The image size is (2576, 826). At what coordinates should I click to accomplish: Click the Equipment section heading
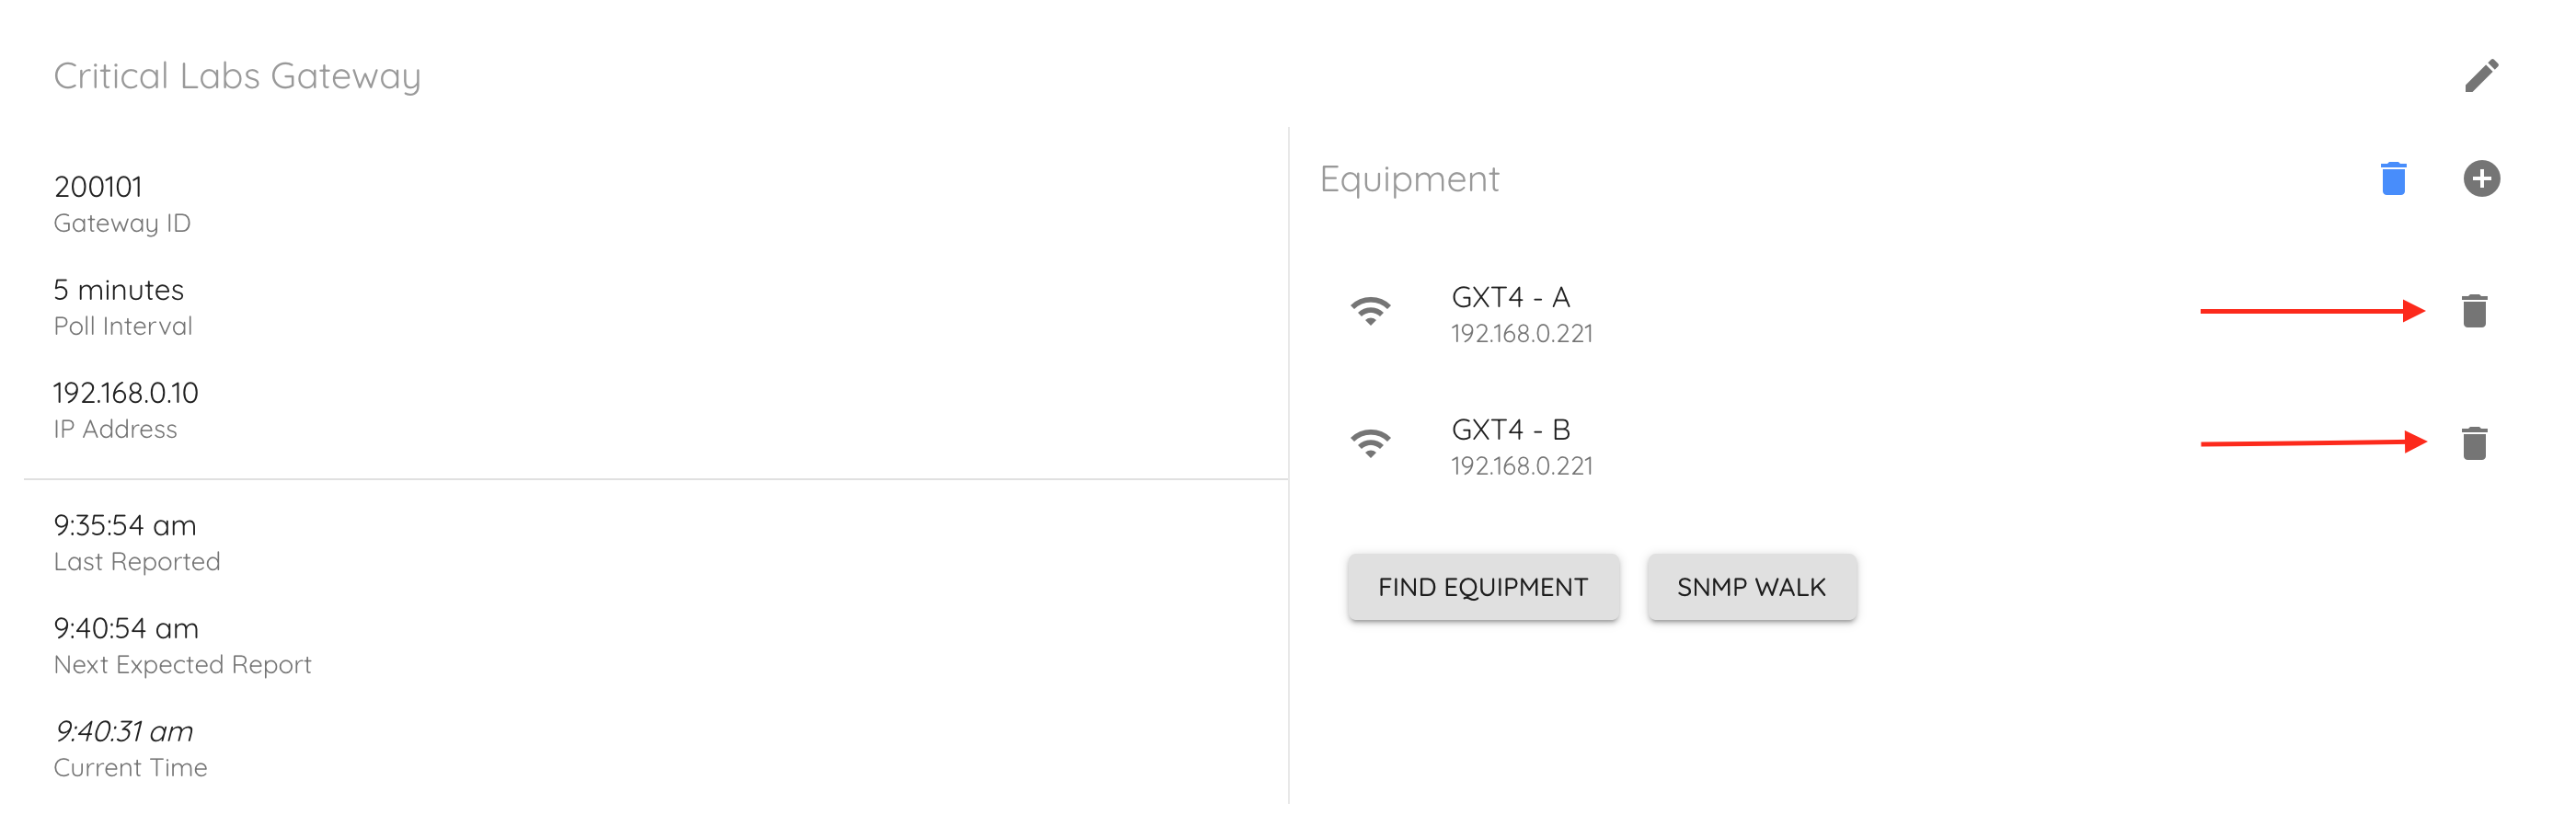point(1409,179)
